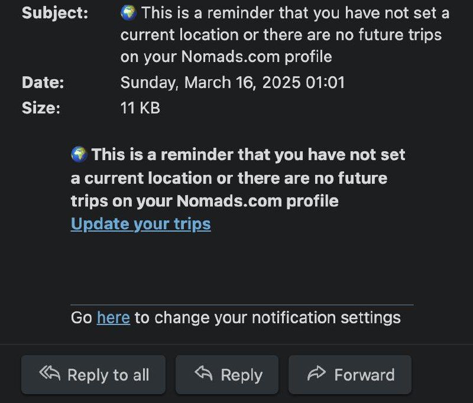The height and width of the screenshot is (403, 473).
Task: Click the Reply to all button
Action: tap(93, 375)
